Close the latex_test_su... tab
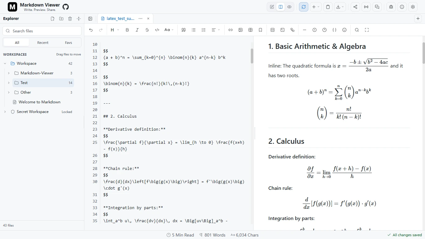This screenshot has height=239, width=425. coord(148,19)
